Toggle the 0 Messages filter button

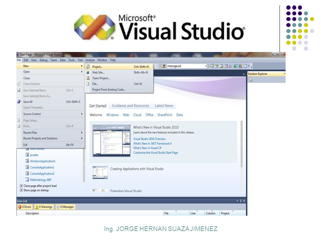click(65, 207)
